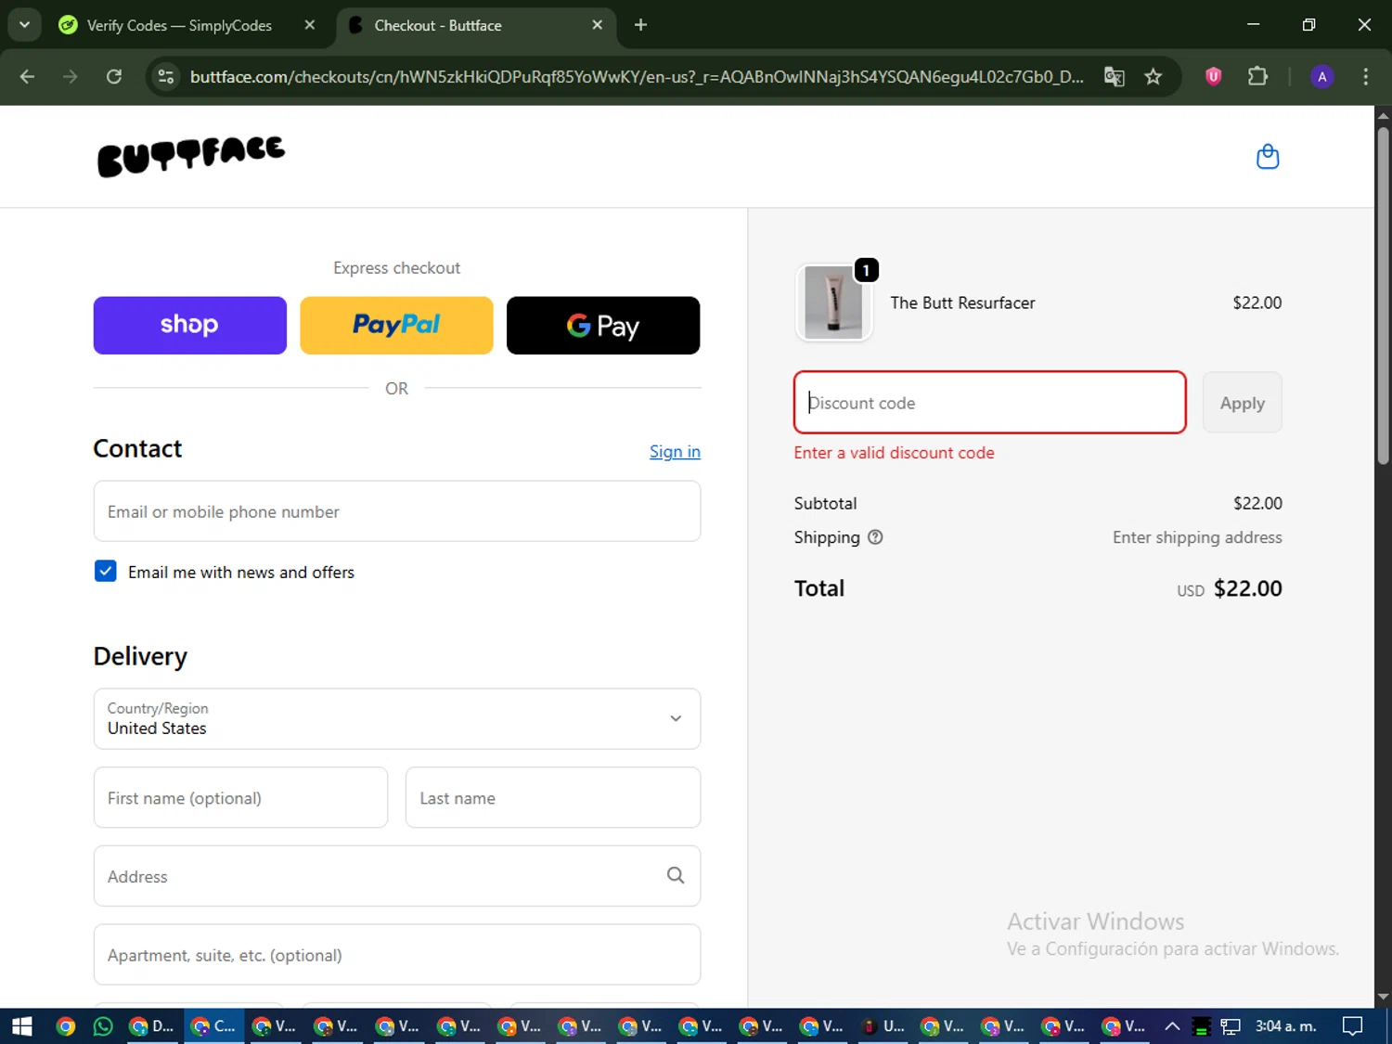The image size is (1392, 1044).
Task: Close the Checkout Buttface tab
Action: (598, 25)
